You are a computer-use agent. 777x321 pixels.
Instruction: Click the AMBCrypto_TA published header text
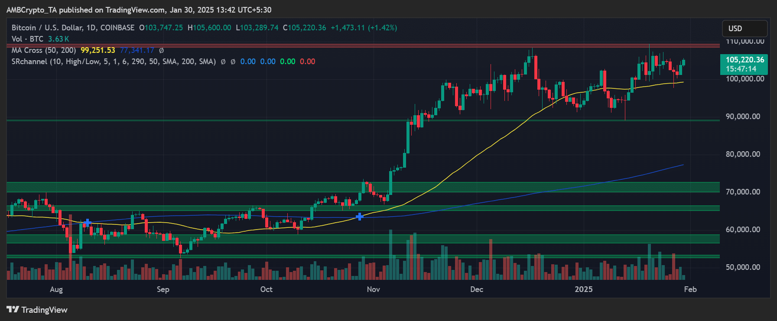tap(139, 10)
